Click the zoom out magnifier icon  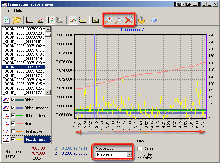pos(118,20)
